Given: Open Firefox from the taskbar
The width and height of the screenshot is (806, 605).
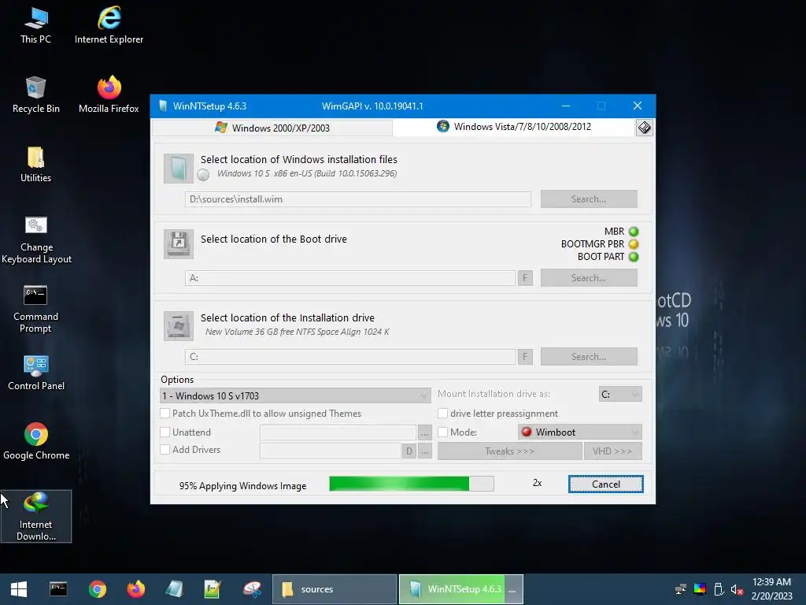Looking at the screenshot, I should [x=135, y=589].
